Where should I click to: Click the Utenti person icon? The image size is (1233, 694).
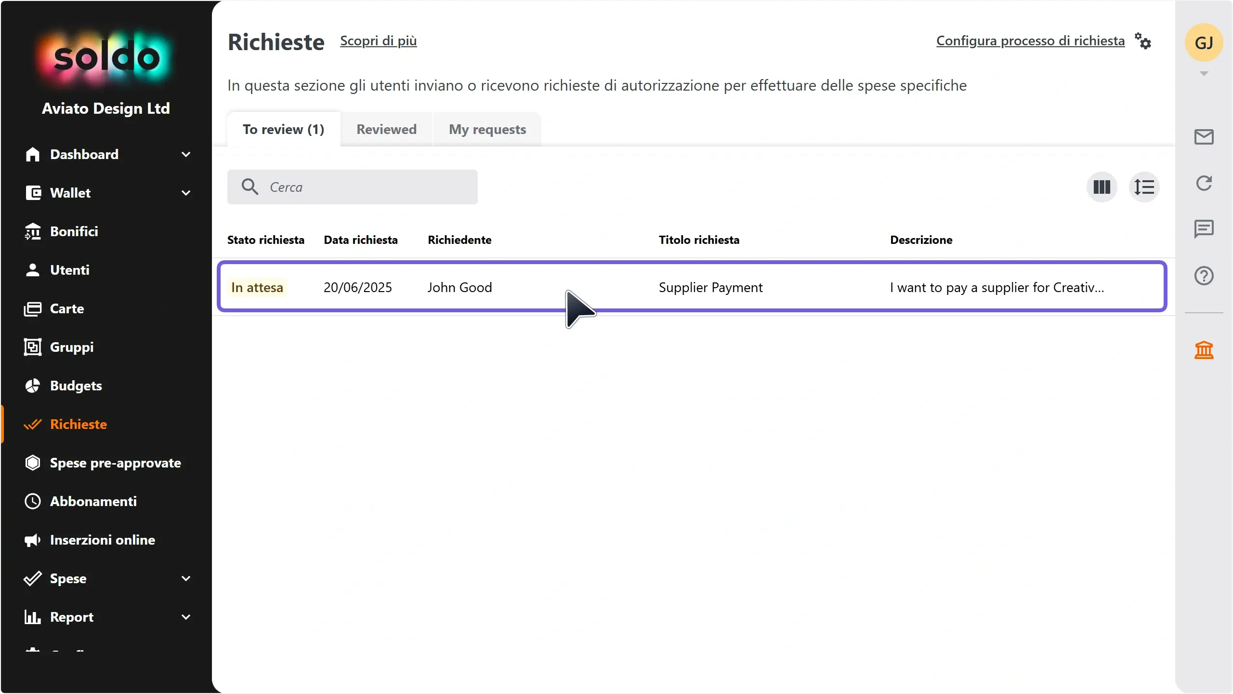tap(32, 270)
